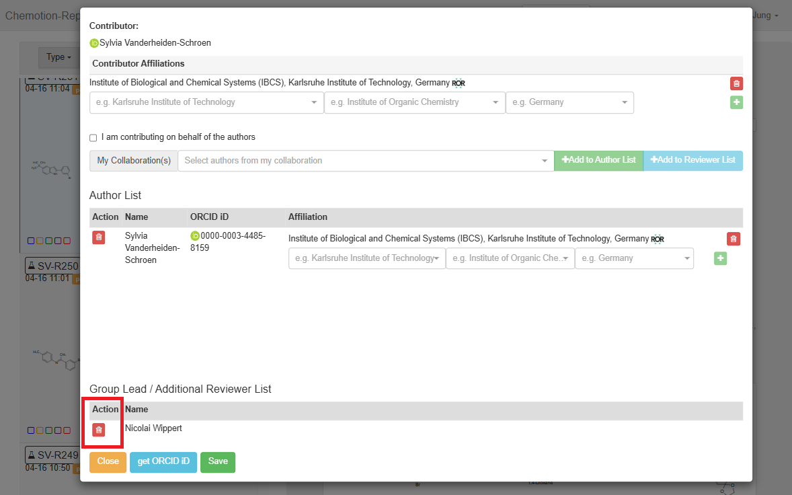Click Add to Author List button

pyautogui.click(x=598, y=160)
